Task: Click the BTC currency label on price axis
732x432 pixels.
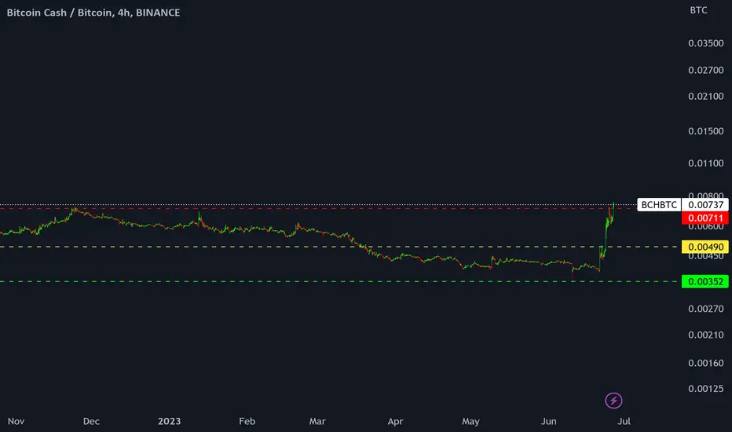Action: 698,10
